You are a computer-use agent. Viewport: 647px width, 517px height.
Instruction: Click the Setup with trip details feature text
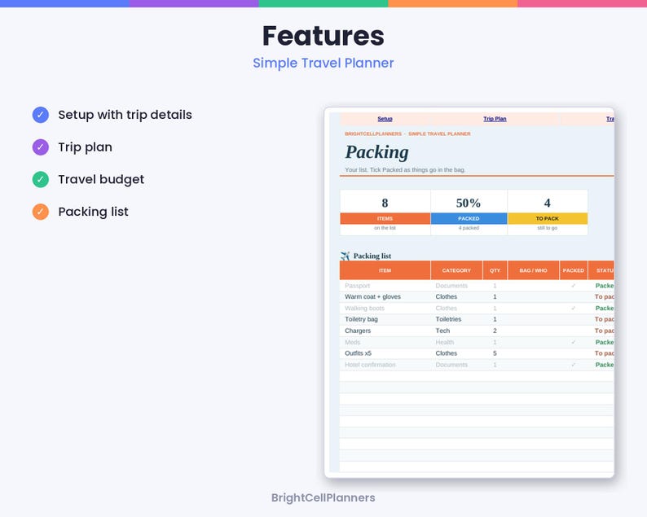coord(125,115)
